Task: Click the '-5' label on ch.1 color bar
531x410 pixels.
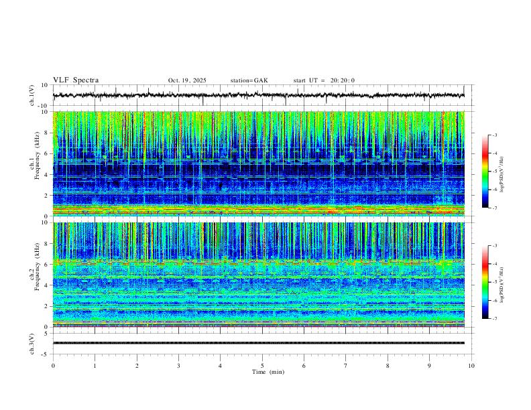Action: (495, 172)
